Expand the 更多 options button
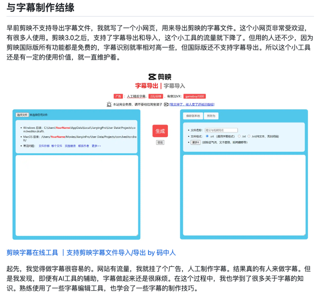 [196, 143]
